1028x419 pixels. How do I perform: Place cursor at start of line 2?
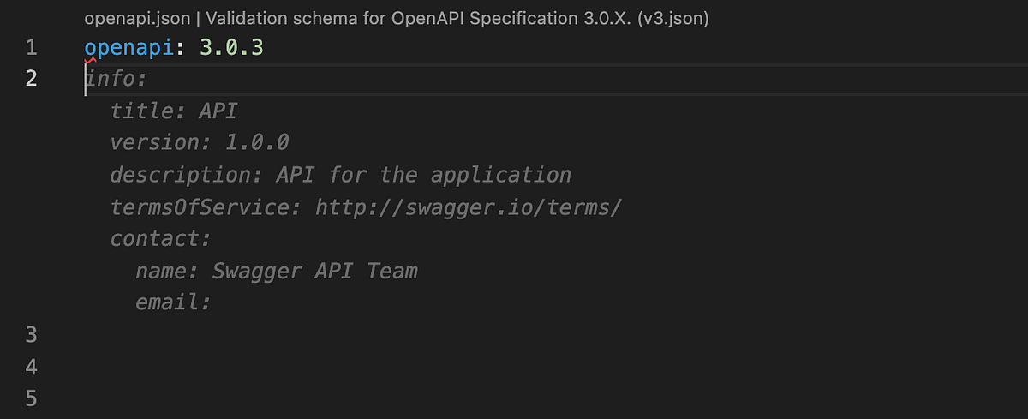[x=86, y=79]
